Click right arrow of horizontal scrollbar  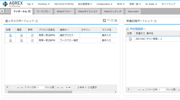click(116, 92)
